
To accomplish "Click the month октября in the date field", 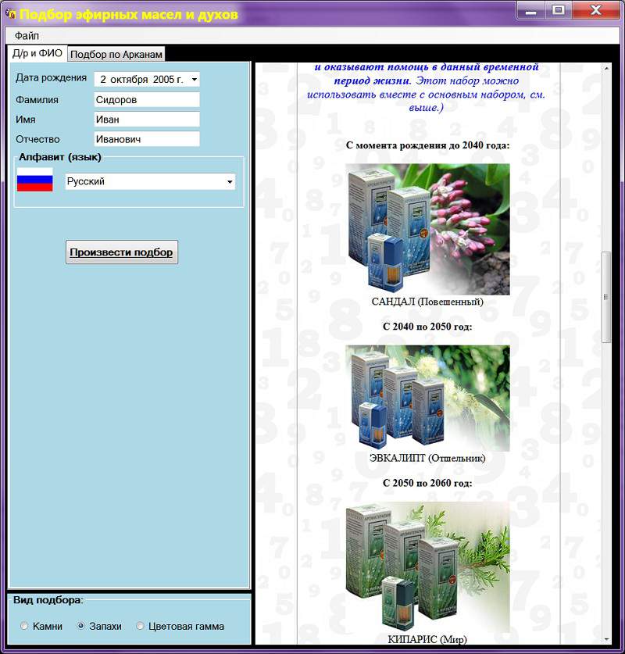I will tap(129, 79).
